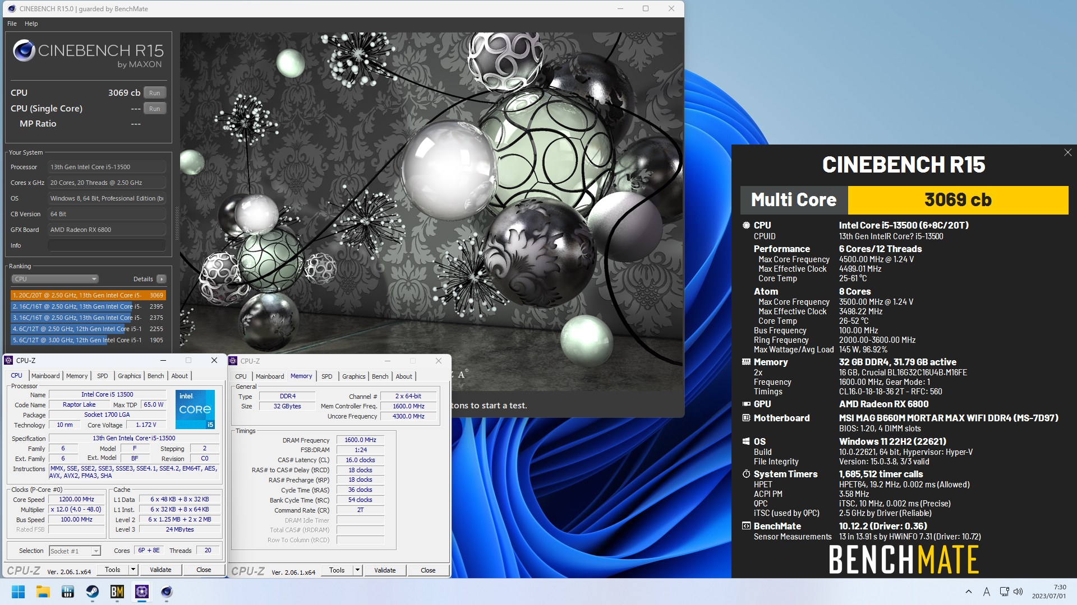Open SPD tab in right CPU-Z
The width and height of the screenshot is (1077, 605).
[327, 376]
